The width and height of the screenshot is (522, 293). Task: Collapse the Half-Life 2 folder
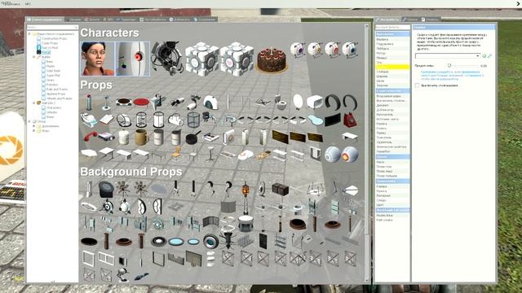coord(34,103)
